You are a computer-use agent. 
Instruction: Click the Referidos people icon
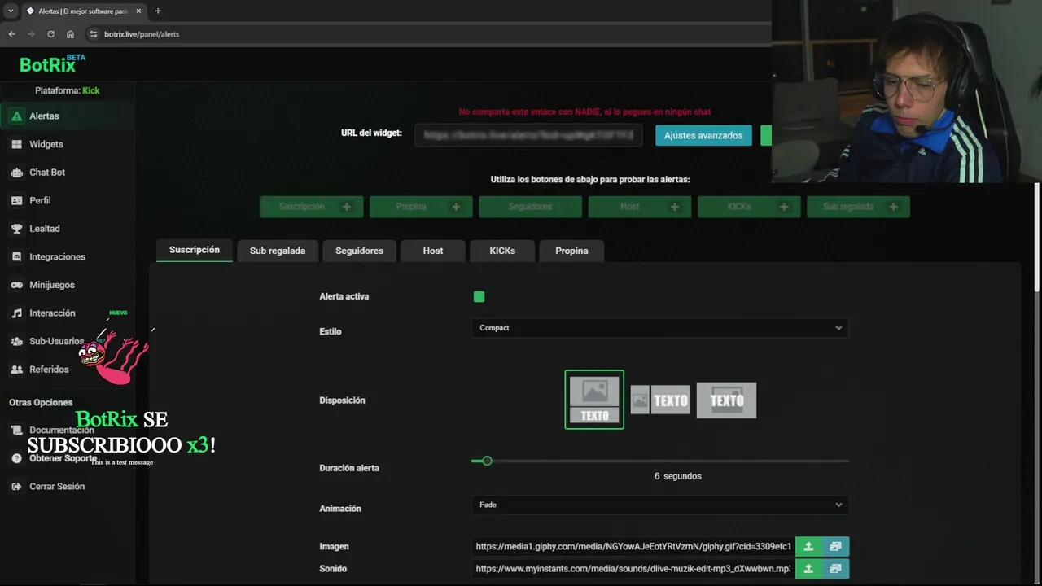16,370
